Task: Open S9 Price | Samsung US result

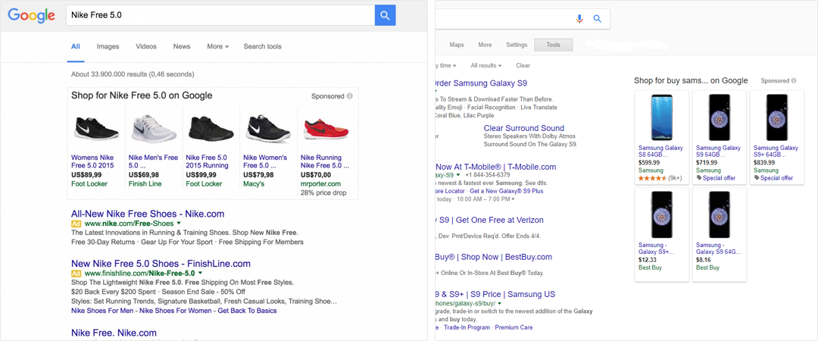Action: (x=495, y=294)
